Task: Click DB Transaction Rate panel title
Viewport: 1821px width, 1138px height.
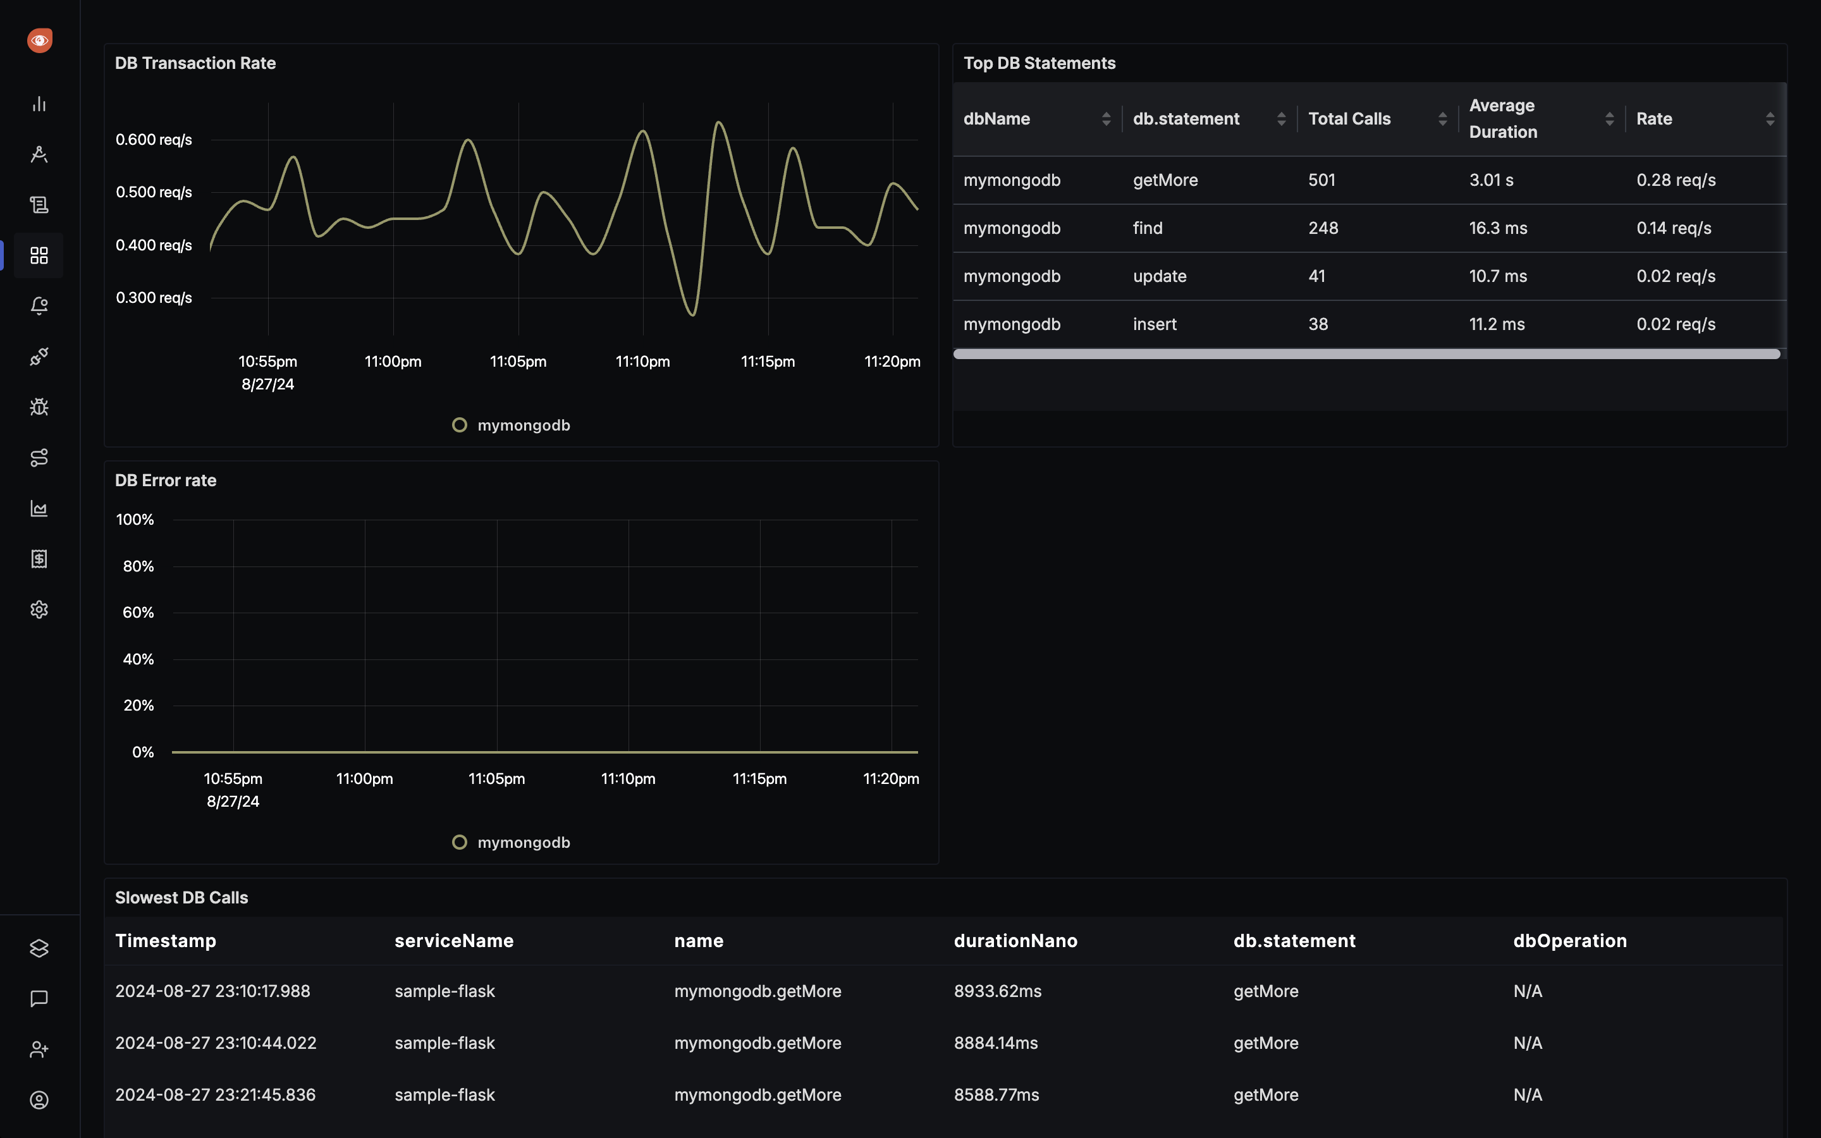Action: point(195,63)
